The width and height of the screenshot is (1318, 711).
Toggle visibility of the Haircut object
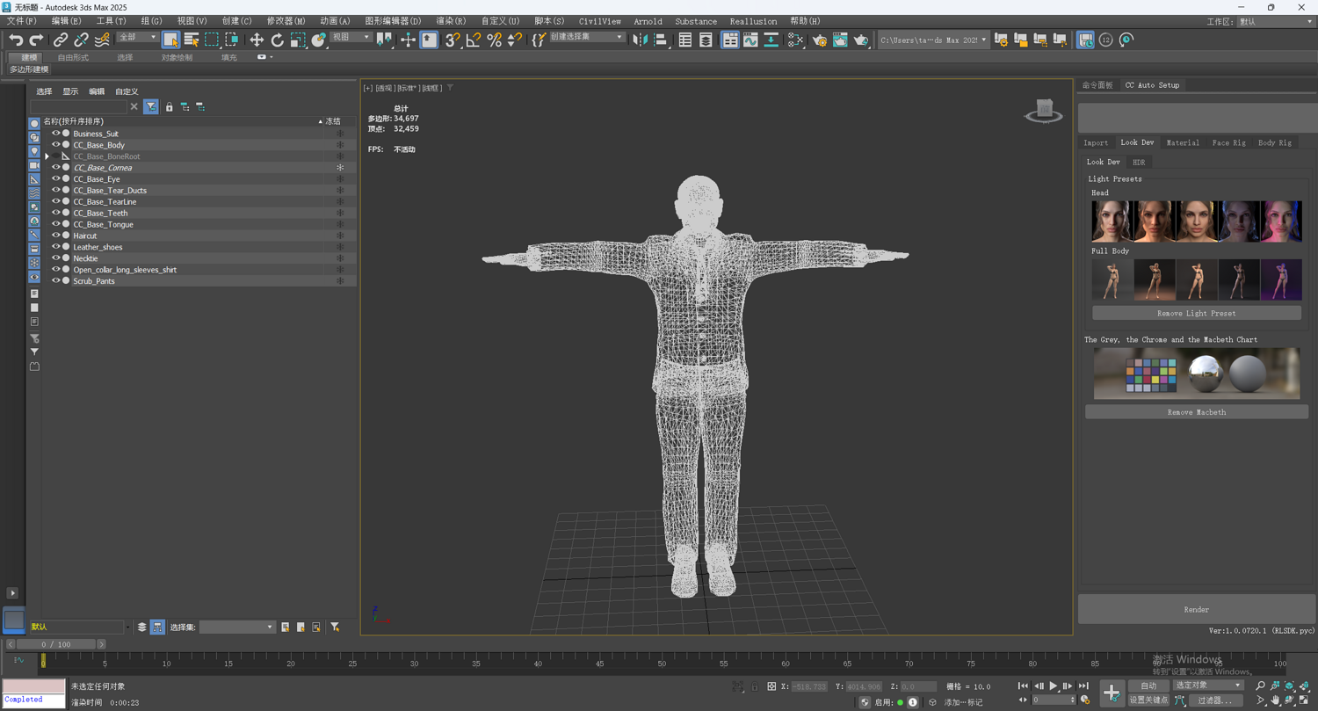(x=55, y=236)
